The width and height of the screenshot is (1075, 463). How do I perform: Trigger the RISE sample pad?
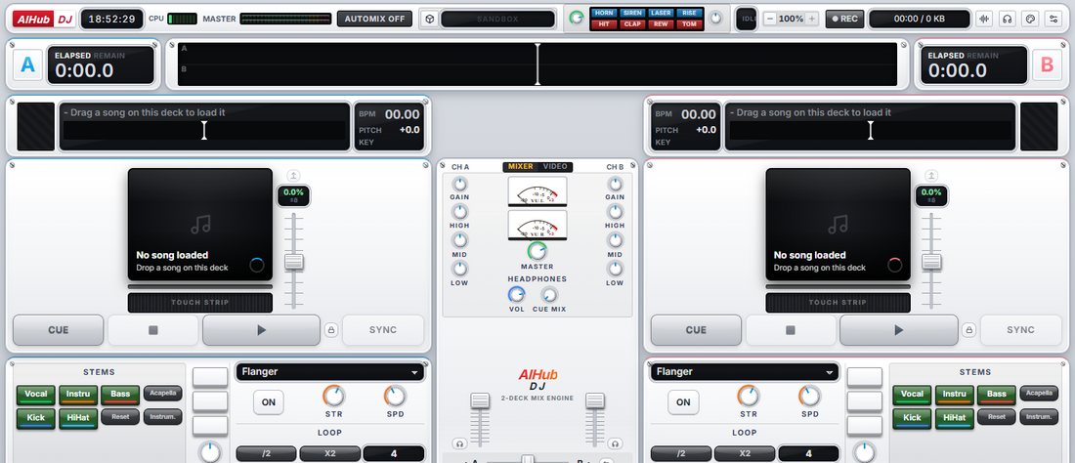(x=689, y=13)
